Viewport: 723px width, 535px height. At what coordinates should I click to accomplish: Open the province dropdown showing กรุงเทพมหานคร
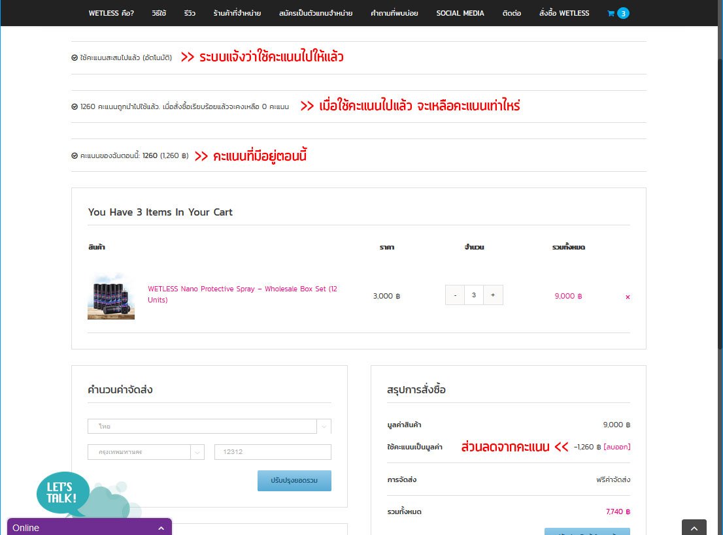tap(146, 452)
